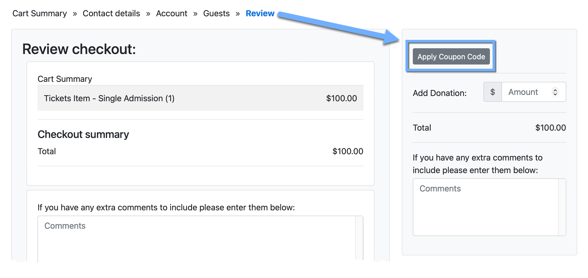588x278 pixels.
Task: Click the active Review breadcrumb
Action: [260, 13]
